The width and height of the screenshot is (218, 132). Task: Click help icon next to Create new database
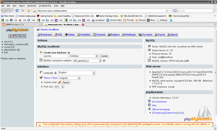[69, 53]
